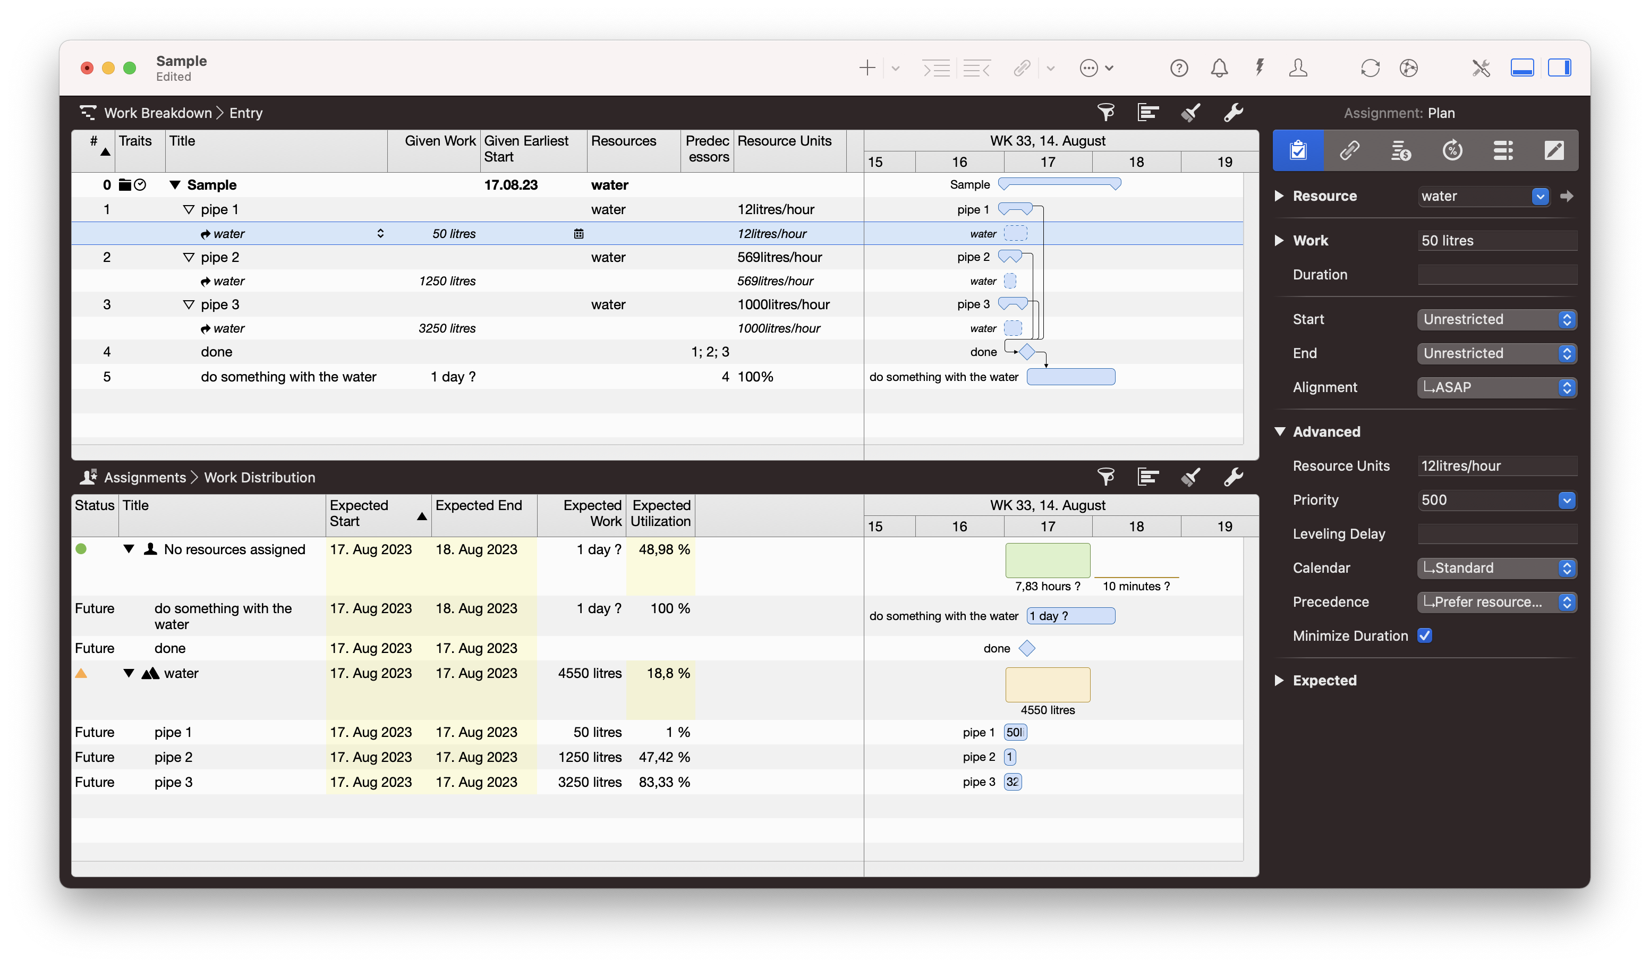The width and height of the screenshot is (1650, 967).
Task: Open the More actions (ellipsis) menu
Action: pyautogui.click(x=1096, y=68)
